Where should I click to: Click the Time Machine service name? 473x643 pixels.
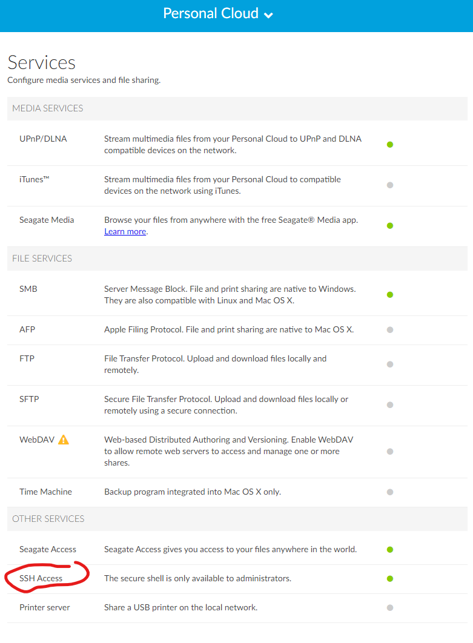(45, 492)
